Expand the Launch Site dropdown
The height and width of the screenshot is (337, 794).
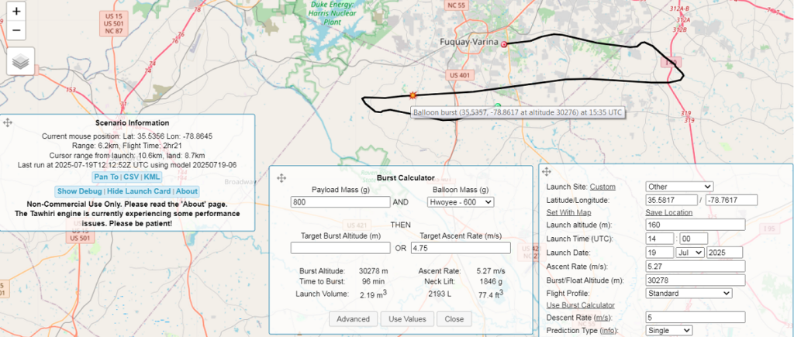point(678,187)
